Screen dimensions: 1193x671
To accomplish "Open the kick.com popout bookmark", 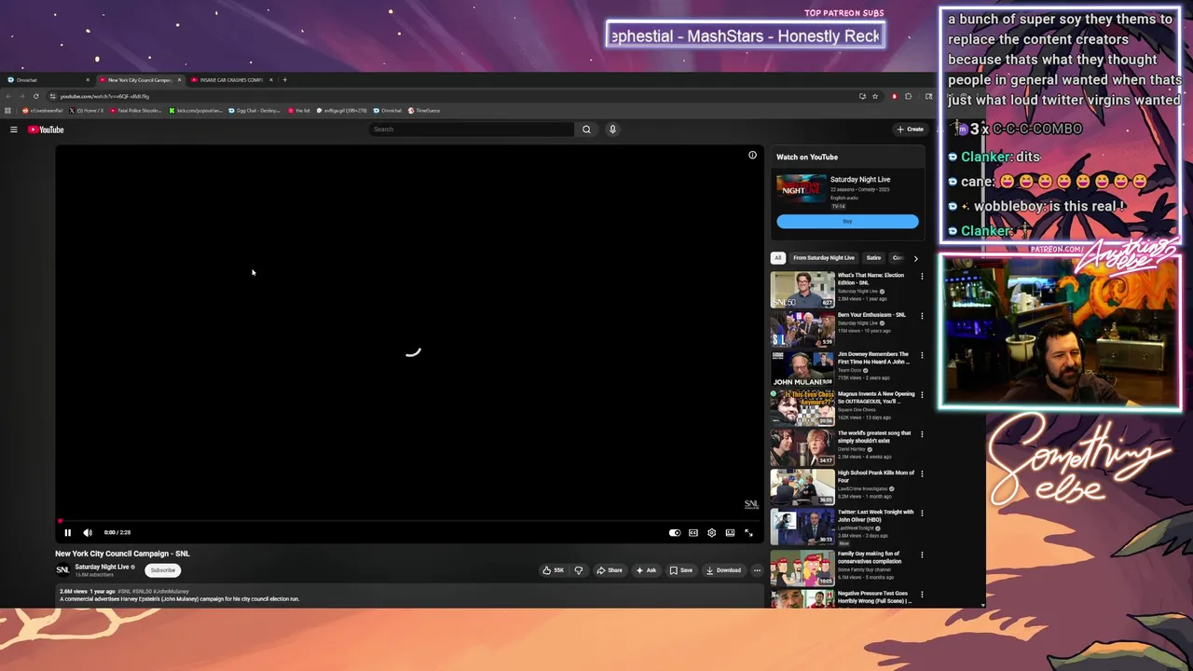I will (196, 110).
